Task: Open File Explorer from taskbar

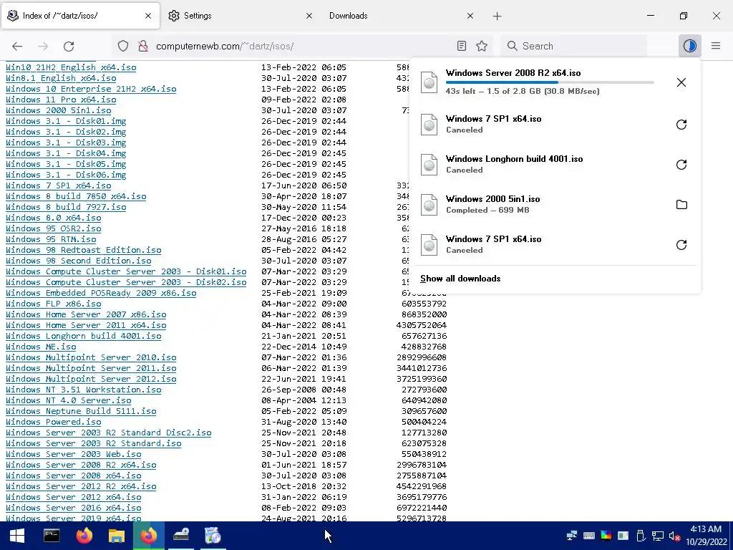Action: 117,536
